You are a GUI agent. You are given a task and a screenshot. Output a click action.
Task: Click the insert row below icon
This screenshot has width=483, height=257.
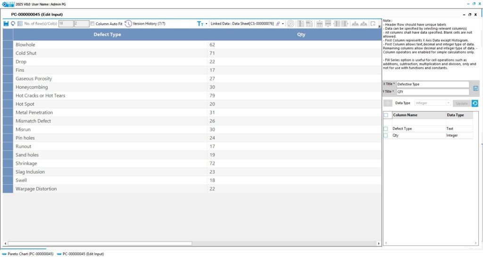(328, 24)
